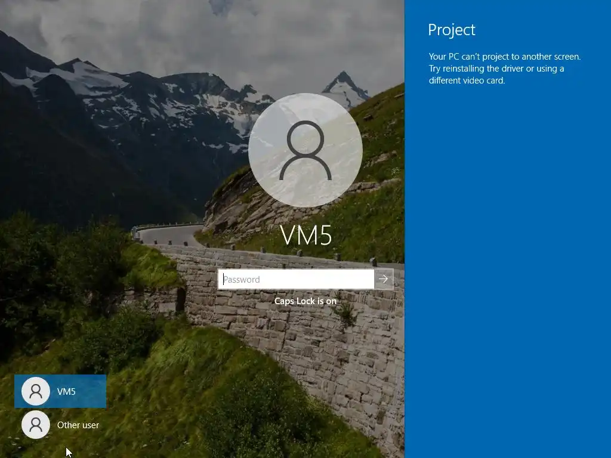Click the "Other user" label text
This screenshot has width=611, height=458.
(78, 425)
